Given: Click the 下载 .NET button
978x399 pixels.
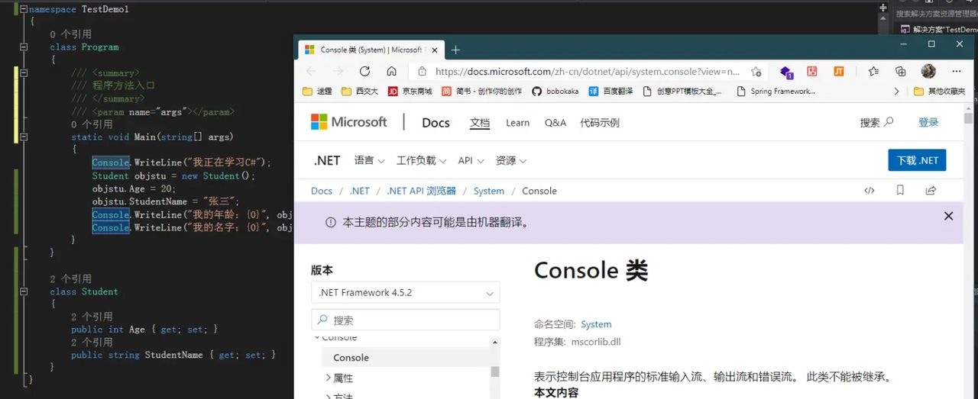Looking at the screenshot, I should [917, 160].
